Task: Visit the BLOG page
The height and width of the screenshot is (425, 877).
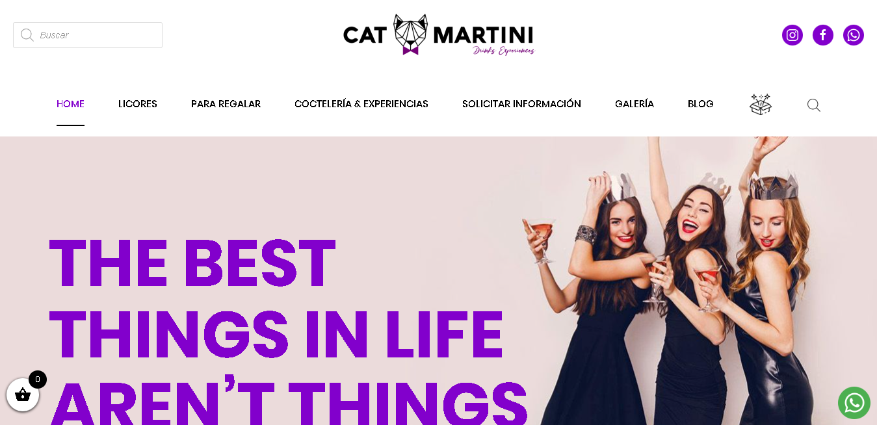Action: [701, 104]
